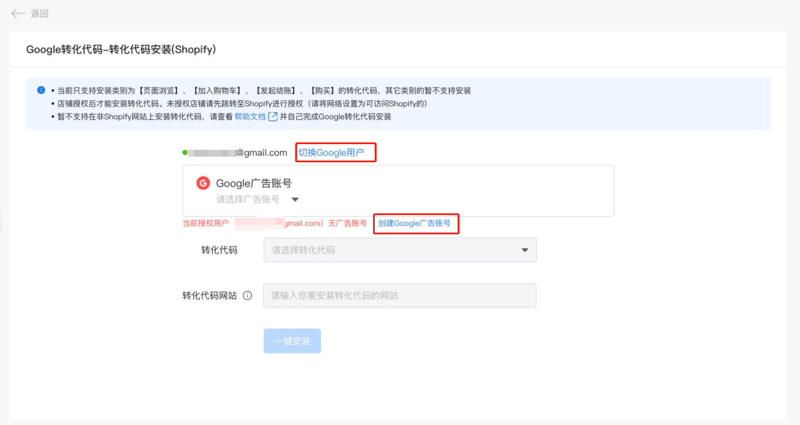This screenshot has width=800, height=425.
Task: Click the external link icon beside 帮助文档
Action: pyautogui.click(x=273, y=116)
